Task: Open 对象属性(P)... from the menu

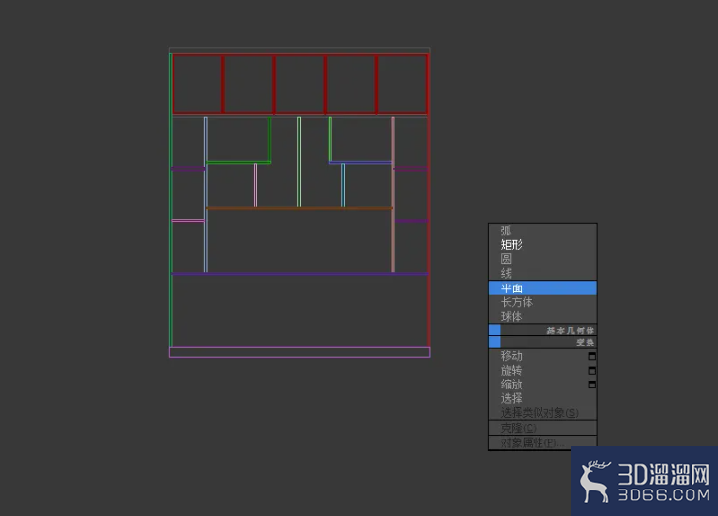Action: [543, 442]
